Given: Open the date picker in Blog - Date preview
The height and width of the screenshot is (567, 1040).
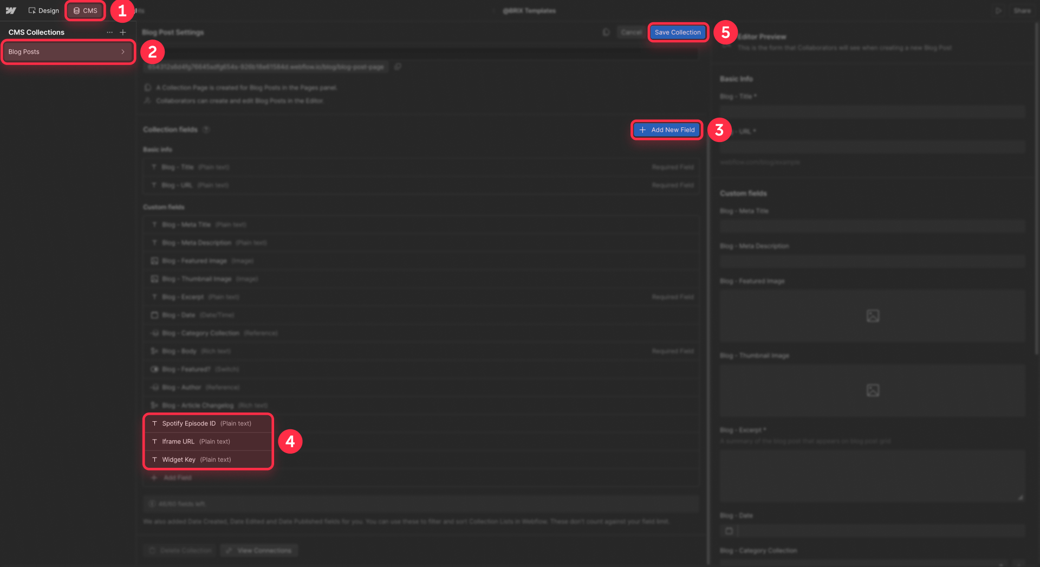Looking at the screenshot, I should 729,531.
